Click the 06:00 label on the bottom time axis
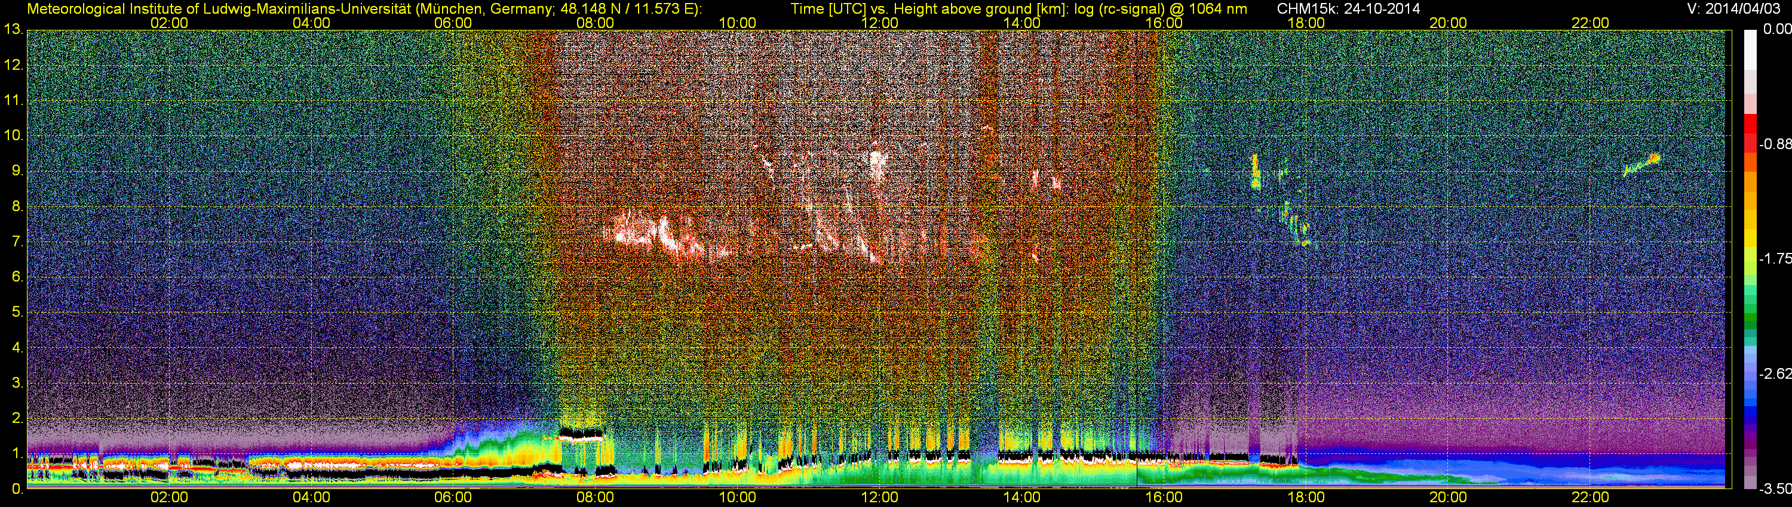Viewport: 1792px width, 507px height. click(x=453, y=497)
